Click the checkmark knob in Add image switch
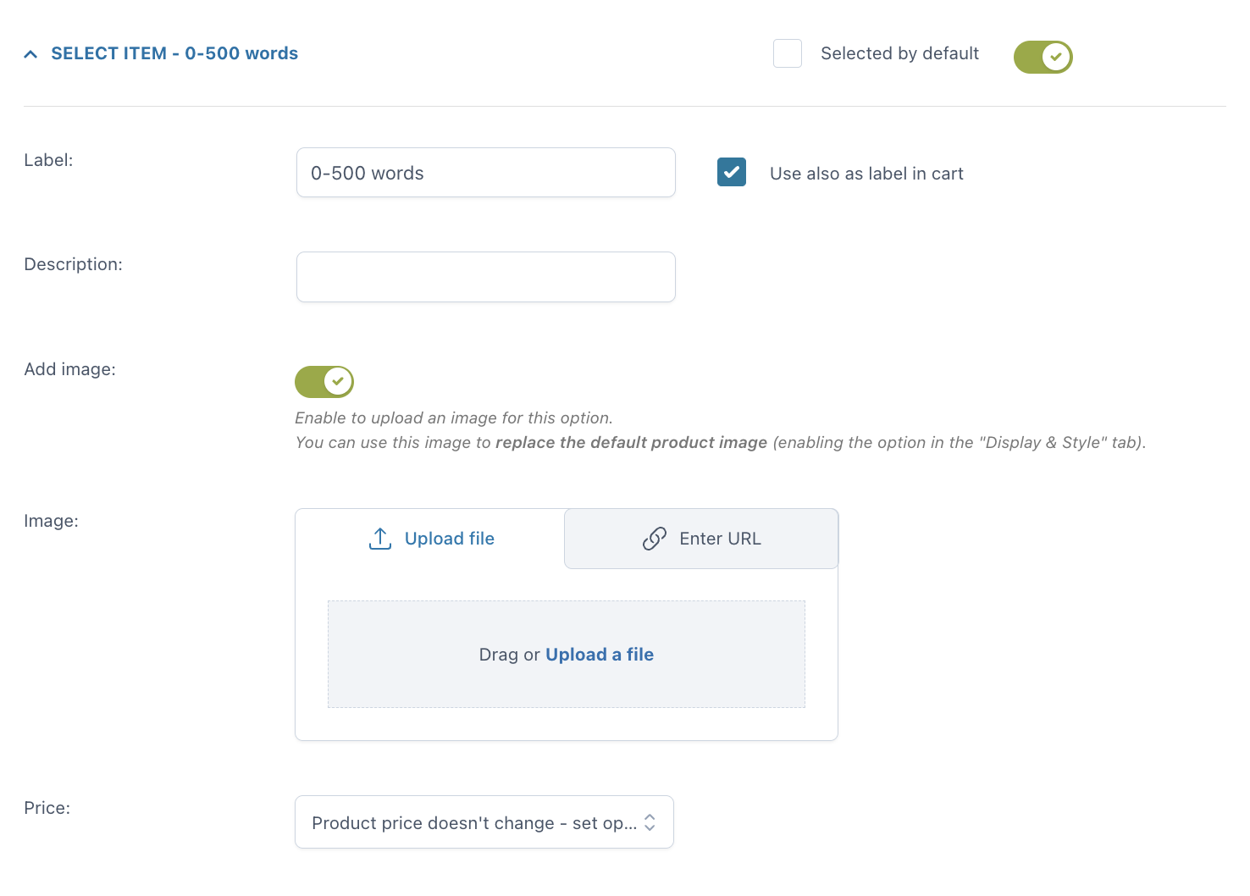This screenshot has width=1250, height=896. [338, 382]
